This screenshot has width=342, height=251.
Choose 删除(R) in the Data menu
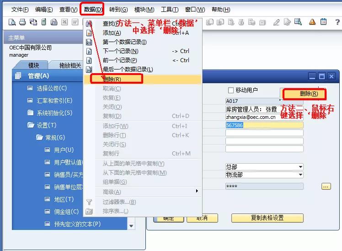click(x=143, y=79)
